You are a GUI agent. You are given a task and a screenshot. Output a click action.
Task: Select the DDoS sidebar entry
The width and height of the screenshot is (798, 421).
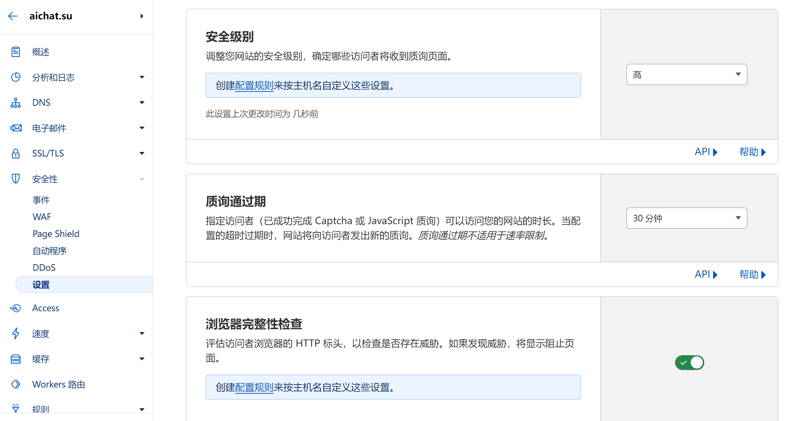pyautogui.click(x=44, y=268)
